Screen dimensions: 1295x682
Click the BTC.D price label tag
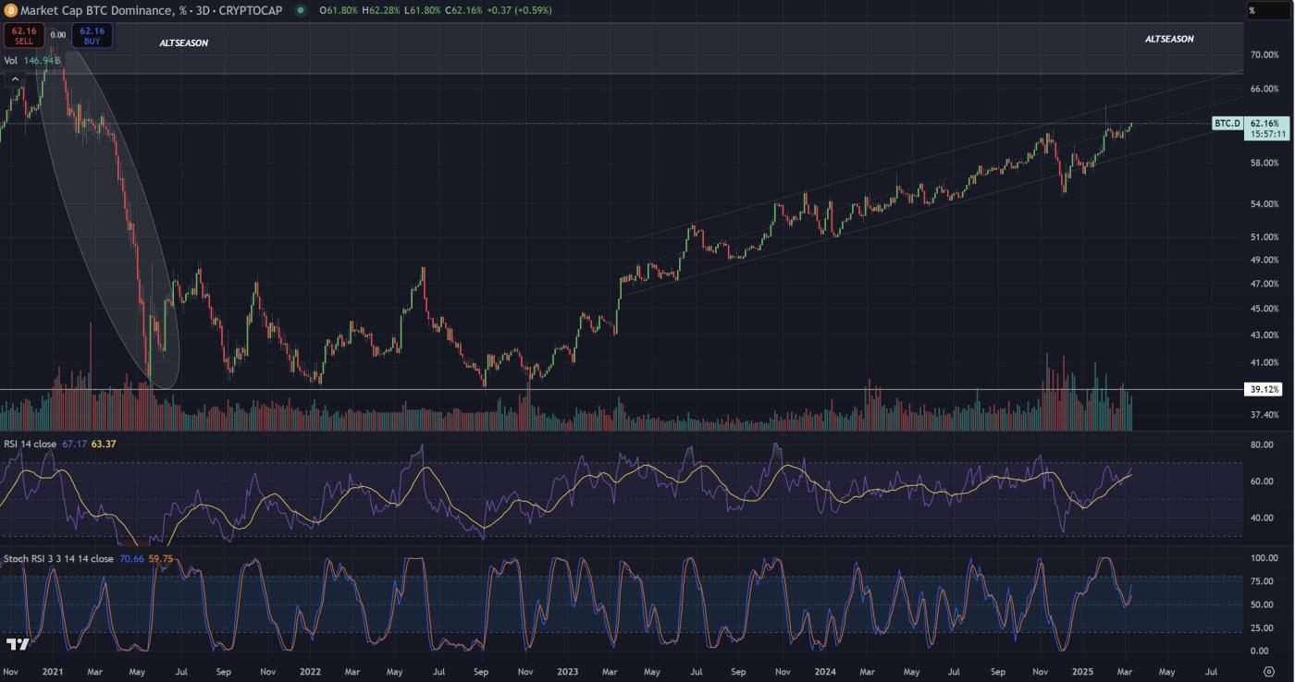coord(1227,123)
